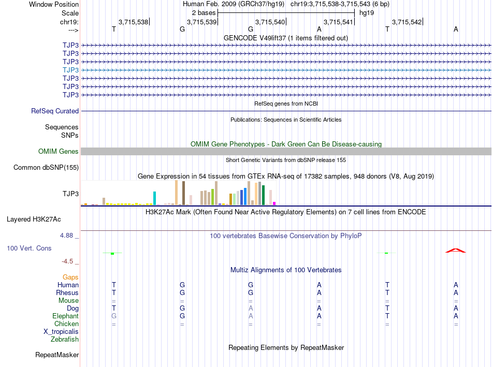This screenshot has width=492, height=367.
Task: Click the dark brown bar in GTEx chart
Action: (x=183, y=193)
